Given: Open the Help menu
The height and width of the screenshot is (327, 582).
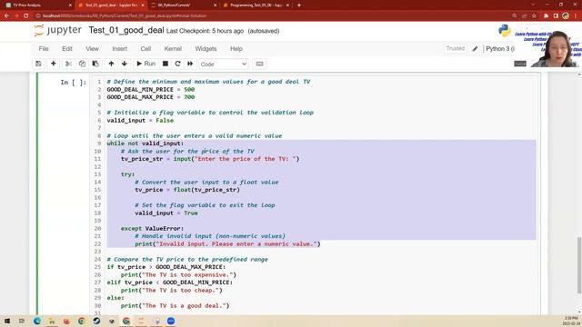Looking at the screenshot, I should [x=236, y=48].
